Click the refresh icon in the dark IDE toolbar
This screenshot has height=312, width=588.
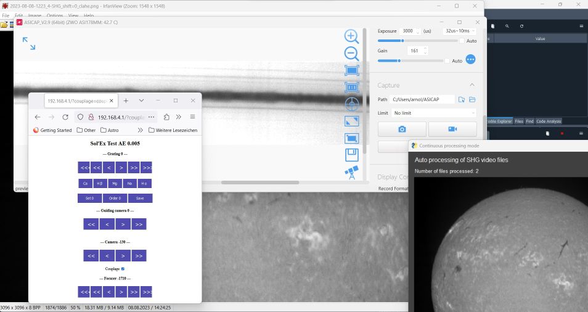521,27
